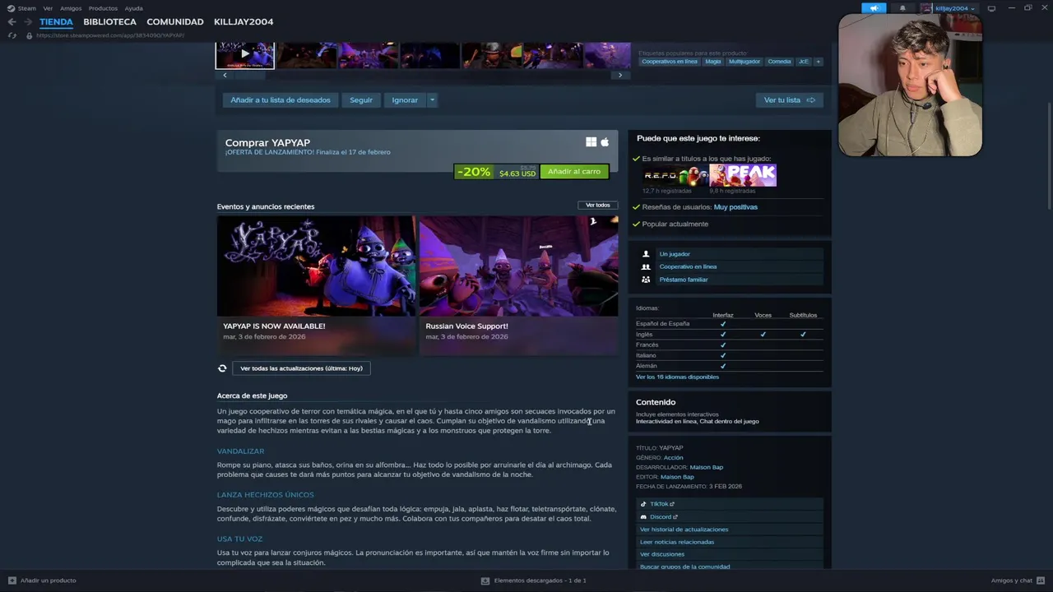
Task: Switch to Big Picture mode via monitor icon
Action: (991, 8)
